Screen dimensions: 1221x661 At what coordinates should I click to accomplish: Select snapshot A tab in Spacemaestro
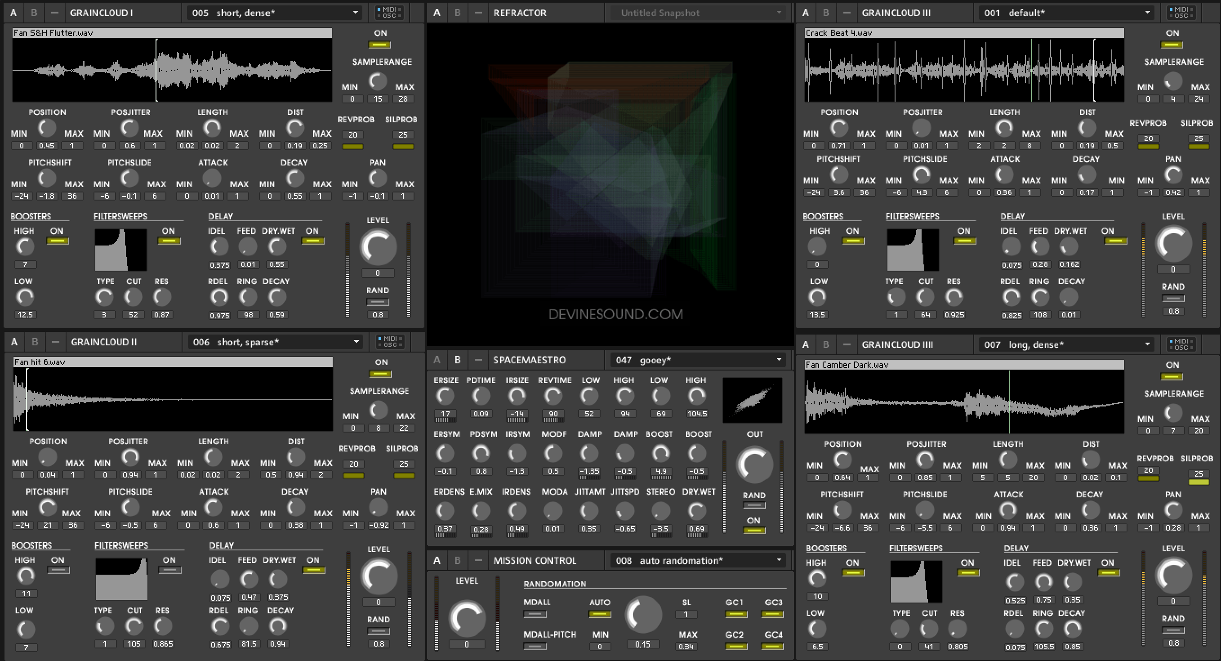(x=437, y=360)
